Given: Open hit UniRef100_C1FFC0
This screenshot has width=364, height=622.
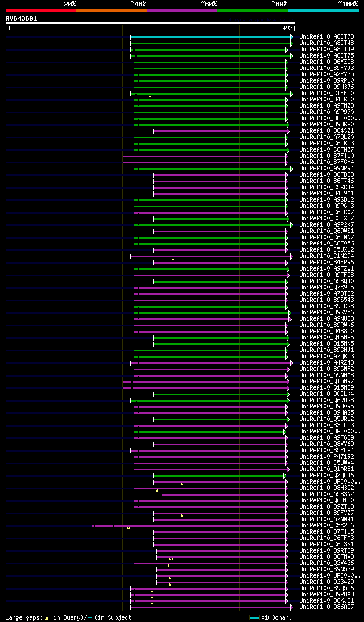Looking at the screenshot, I should [x=327, y=93].
